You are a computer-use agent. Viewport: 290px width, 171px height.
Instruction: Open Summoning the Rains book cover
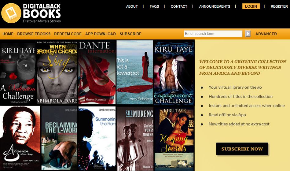coord(97,138)
